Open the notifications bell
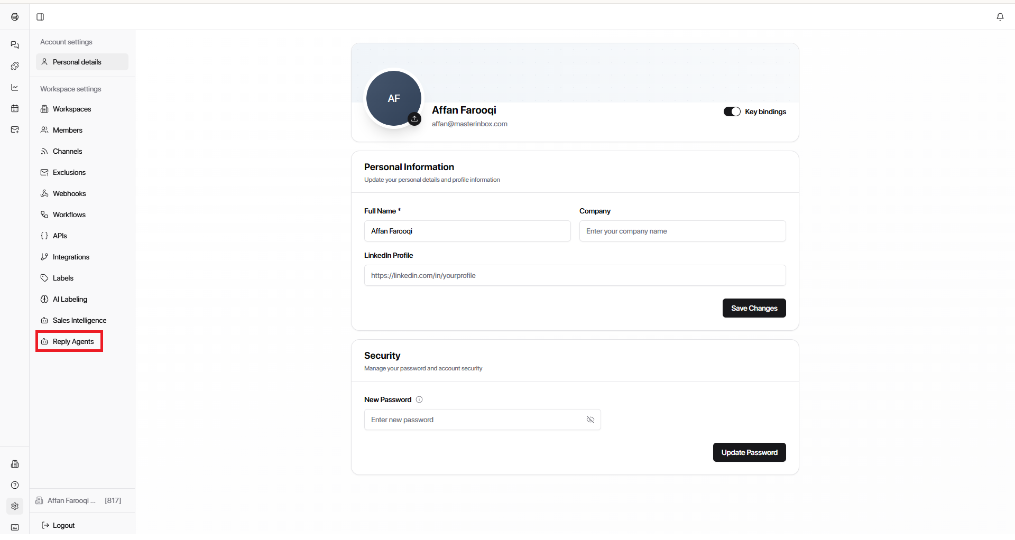The image size is (1015, 540). click(1000, 17)
